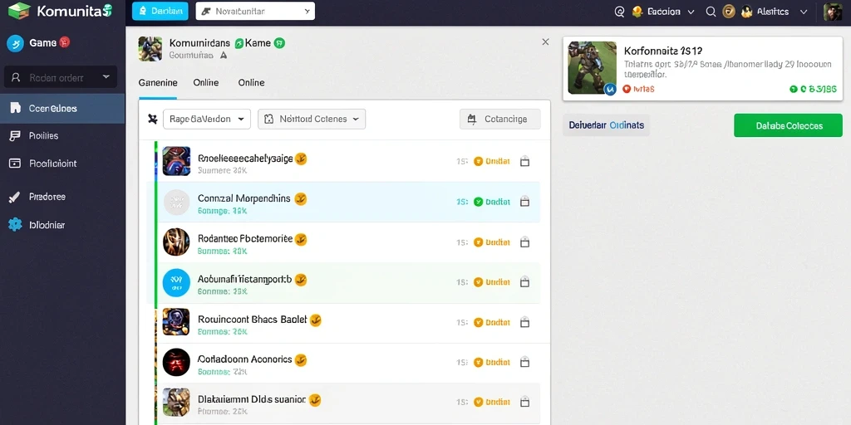Select the Ccenedines sidebar menu item
Image resolution: width=851 pixels, height=425 pixels.
[62, 109]
